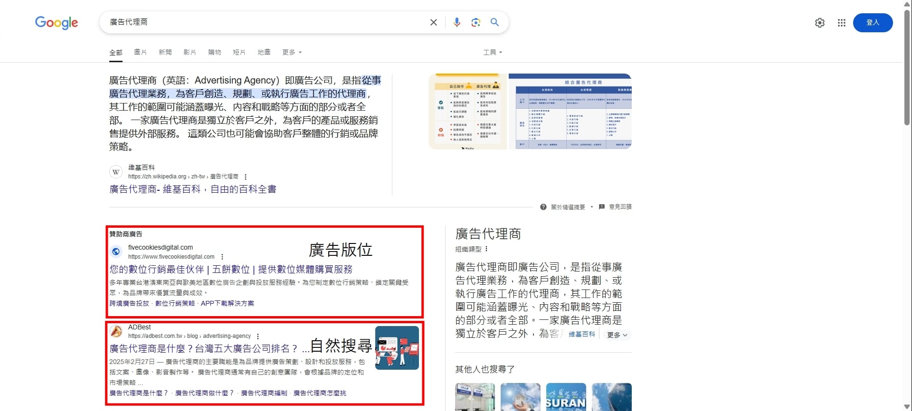Open the 關於精選摘要 link

click(568, 207)
